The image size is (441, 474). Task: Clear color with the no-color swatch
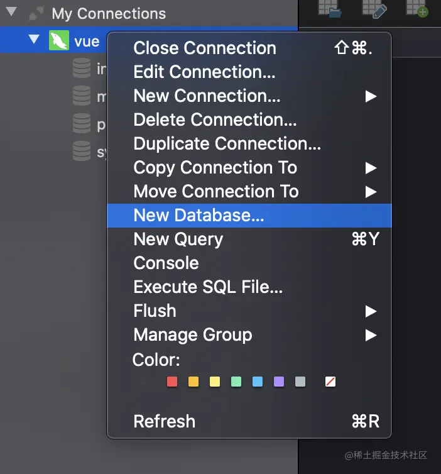330,382
